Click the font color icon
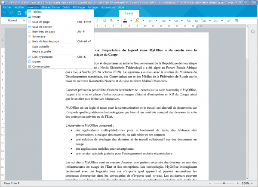The image size is (258, 187). click(x=125, y=20)
